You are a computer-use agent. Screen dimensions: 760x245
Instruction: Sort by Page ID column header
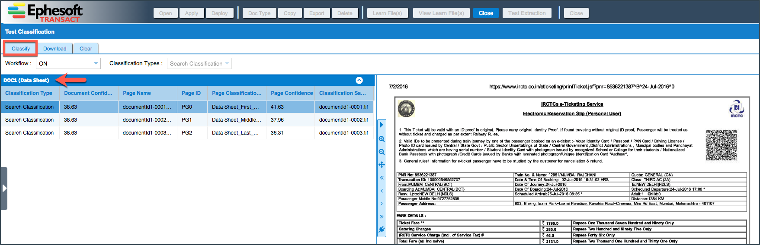click(x=192, y=93)
